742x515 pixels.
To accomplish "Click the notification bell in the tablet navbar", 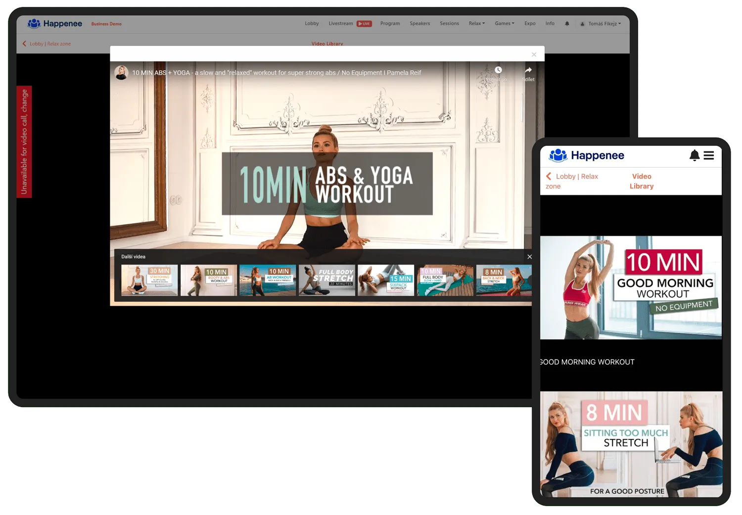I will pos(567,23).
